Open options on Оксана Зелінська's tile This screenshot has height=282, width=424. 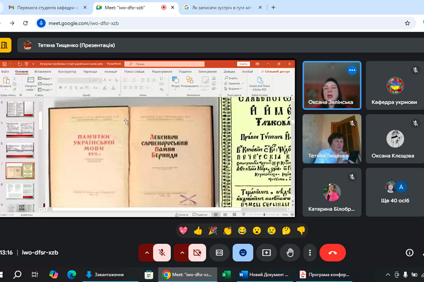[352, 70]
